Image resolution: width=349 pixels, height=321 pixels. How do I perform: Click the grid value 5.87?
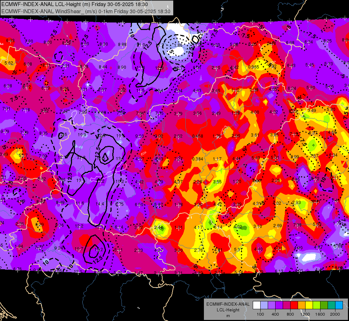coord(159,204)
